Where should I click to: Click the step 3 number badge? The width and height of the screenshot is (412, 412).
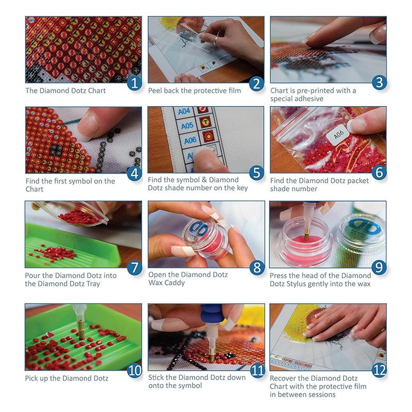tap(380, 82)
